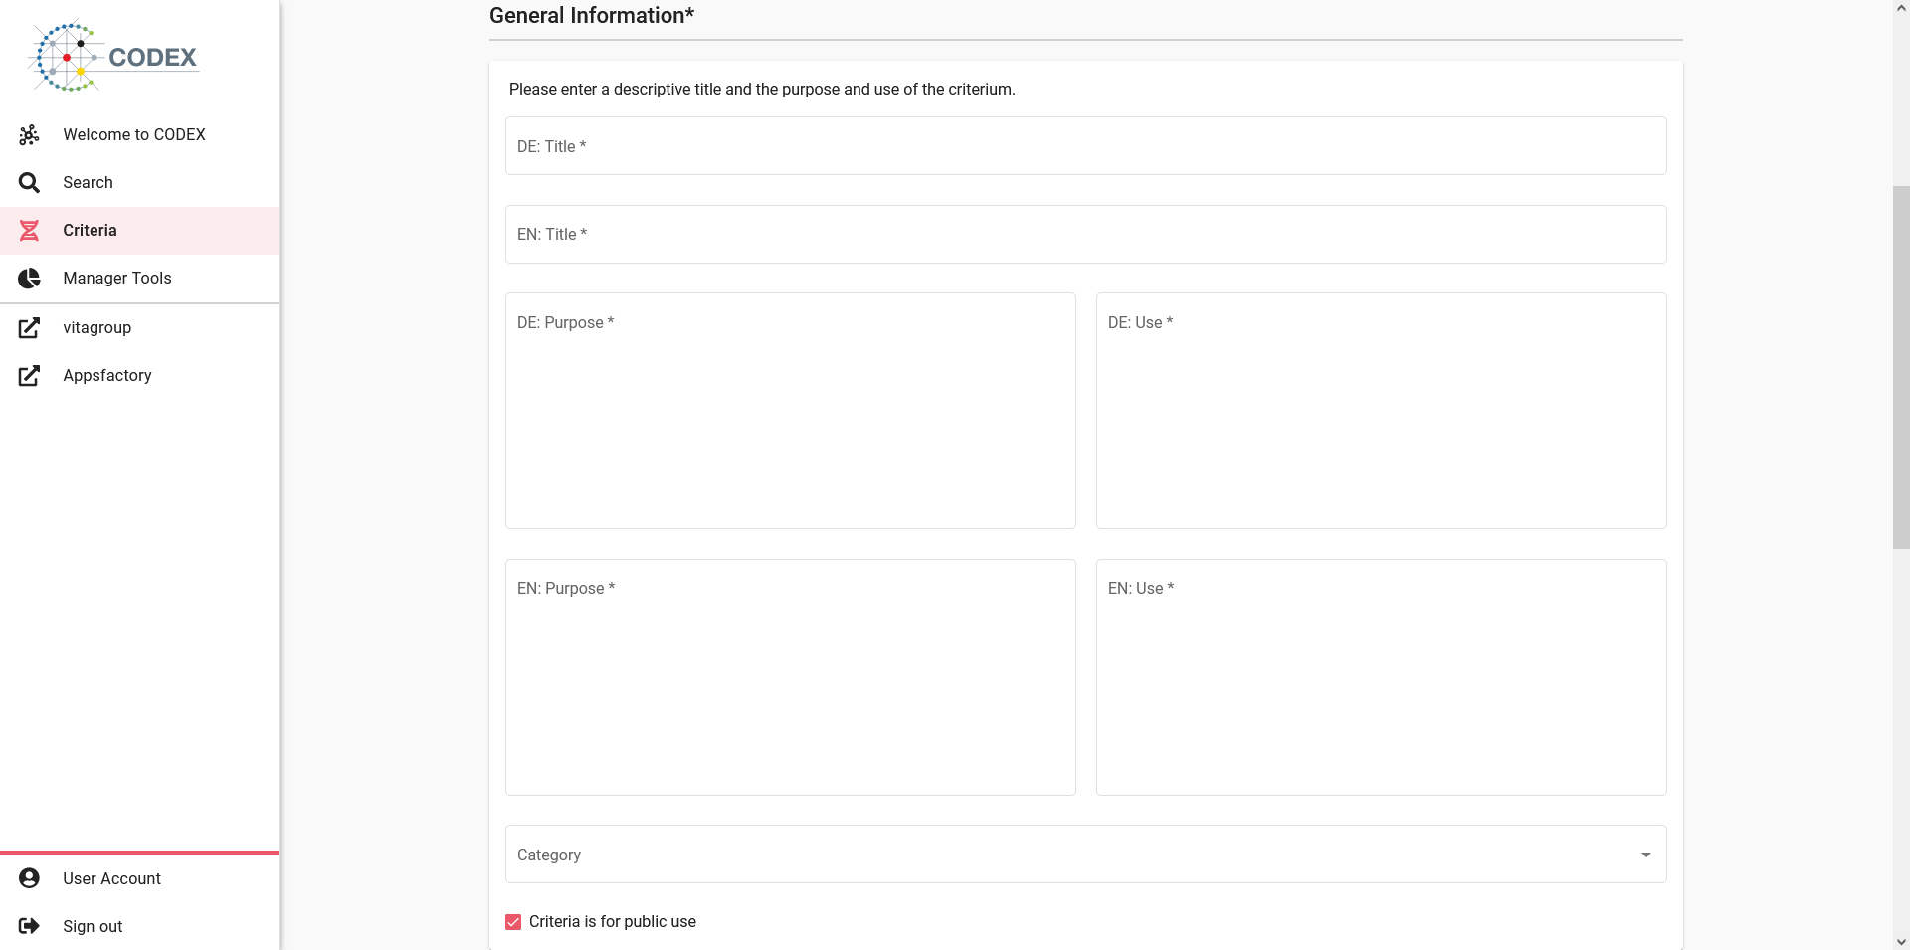Click the 'Please enter a descriptive title' instruction text

pyautogui.click(x=762, y=89)
